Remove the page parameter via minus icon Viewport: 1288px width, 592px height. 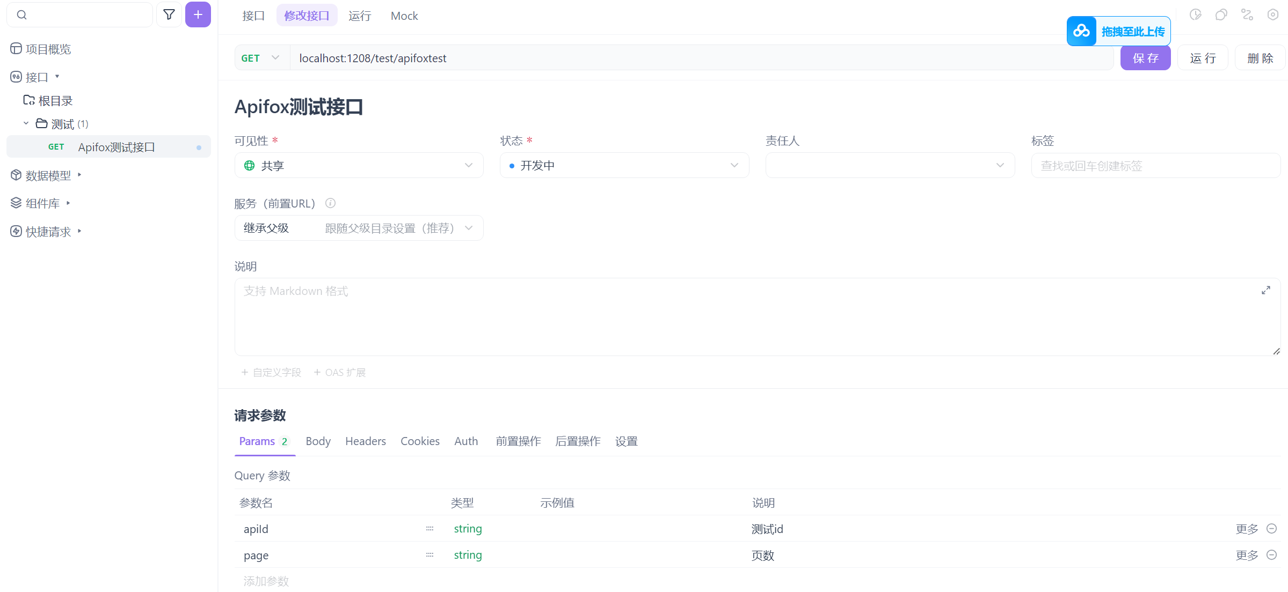pos(1271,555)
